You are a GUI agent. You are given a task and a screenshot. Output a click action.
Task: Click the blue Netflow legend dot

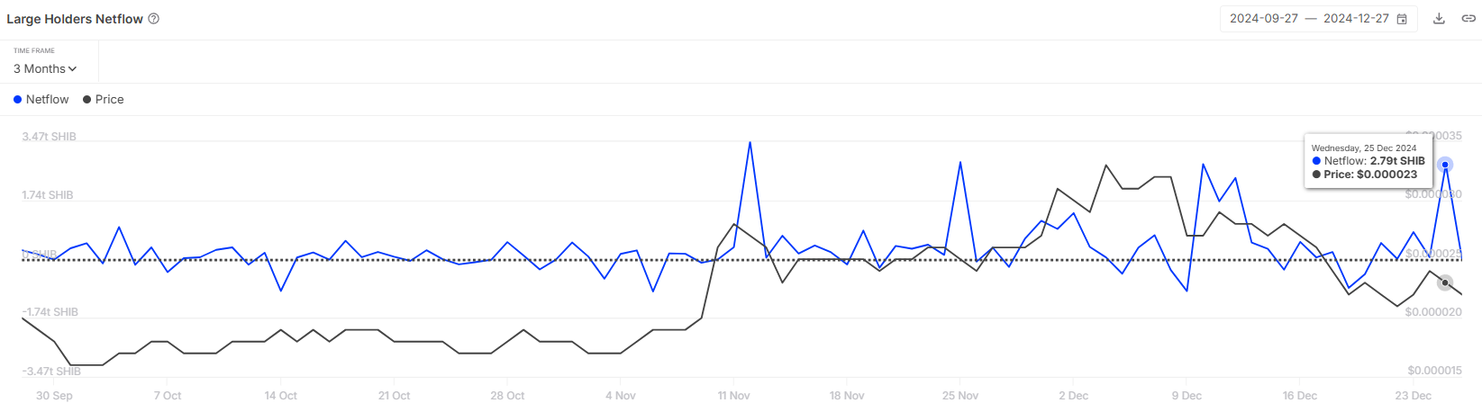click(17, 100)
